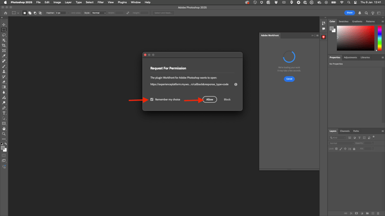Open the search icon near Share
Screen dimensions: 385x216
(366, 13)
